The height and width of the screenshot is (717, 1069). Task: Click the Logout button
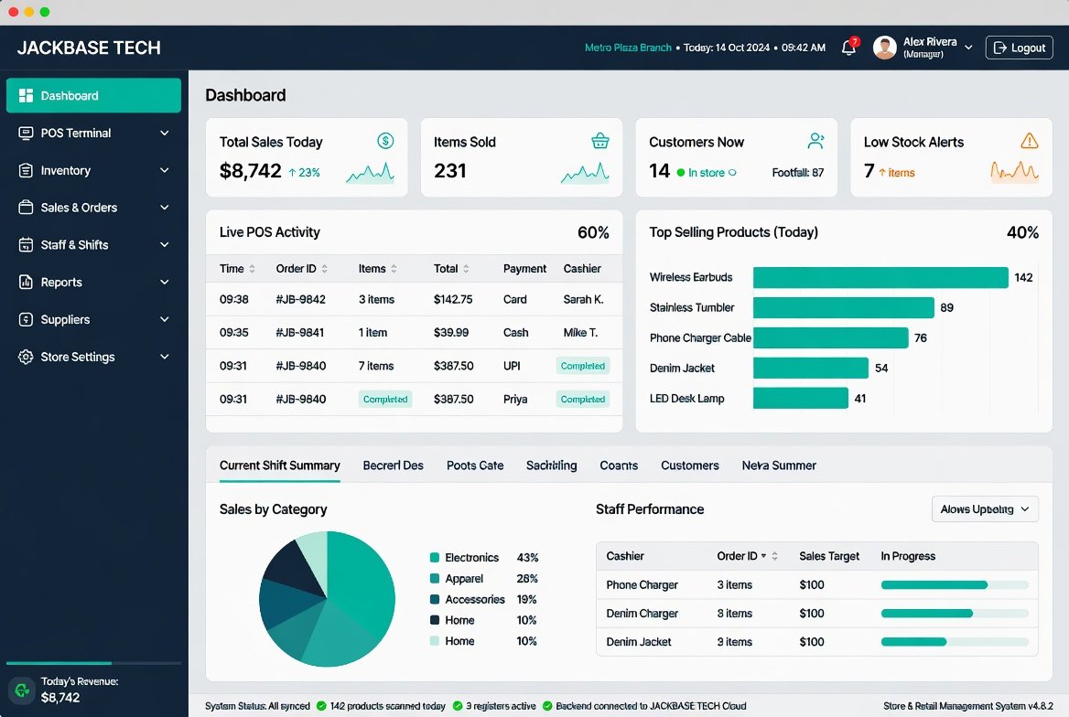(1020, 48)
